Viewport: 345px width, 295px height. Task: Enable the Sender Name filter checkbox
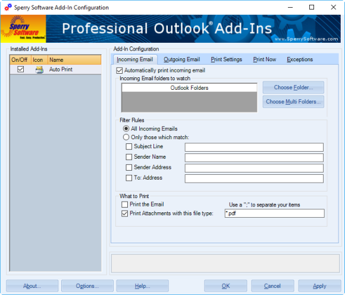pos(128,157)
